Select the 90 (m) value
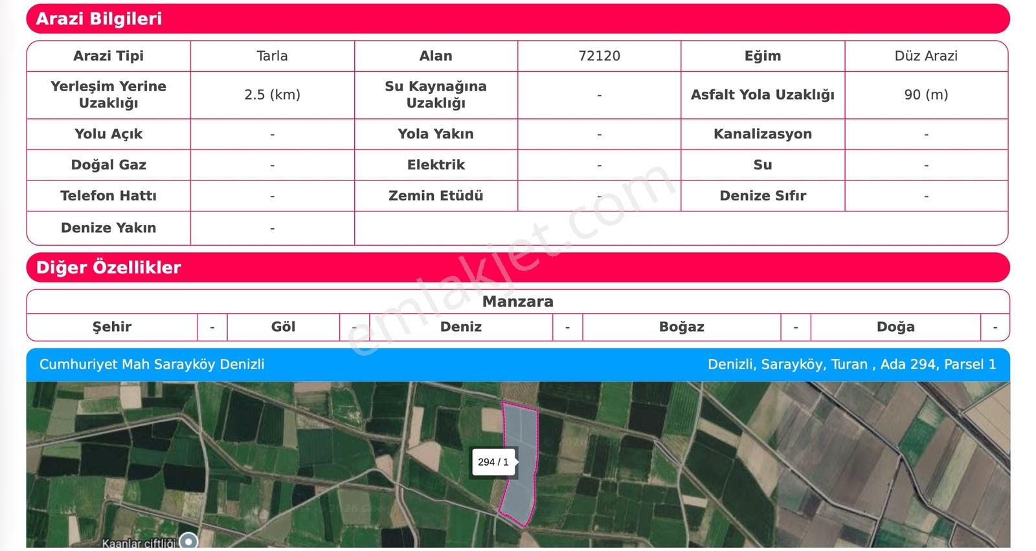1036x551 pixels. click(x=926, y=95)
